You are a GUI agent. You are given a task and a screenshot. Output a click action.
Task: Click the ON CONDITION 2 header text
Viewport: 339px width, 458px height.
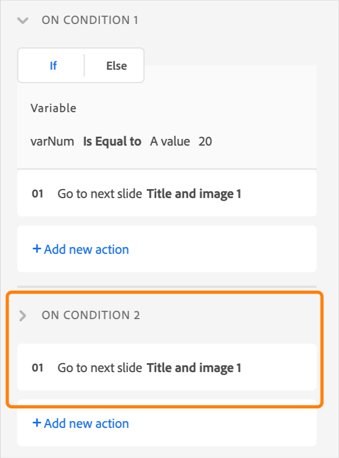[90, 316]
